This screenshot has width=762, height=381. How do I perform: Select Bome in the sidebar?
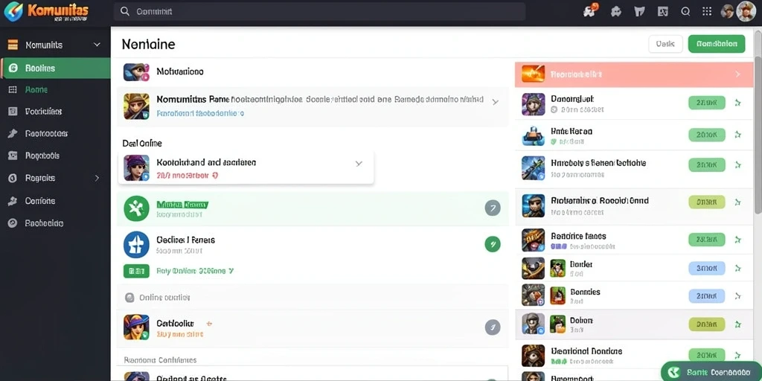(36, 89)
